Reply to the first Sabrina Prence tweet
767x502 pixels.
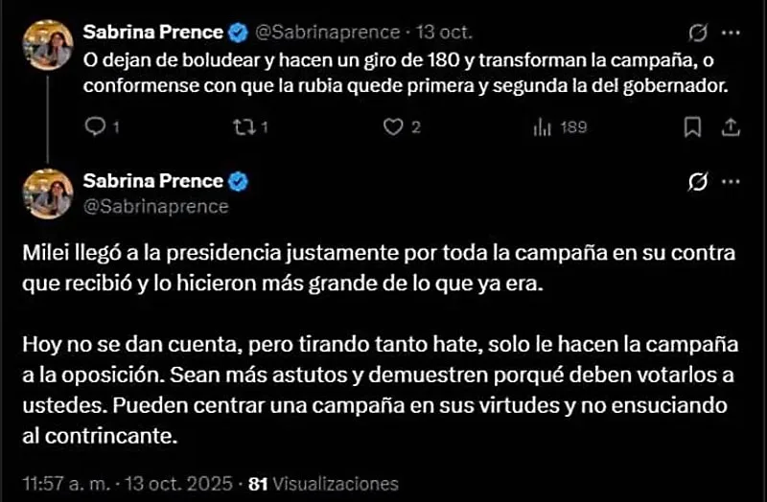94,126
